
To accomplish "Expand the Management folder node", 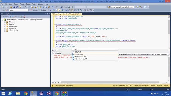I will tap(5, 31).
